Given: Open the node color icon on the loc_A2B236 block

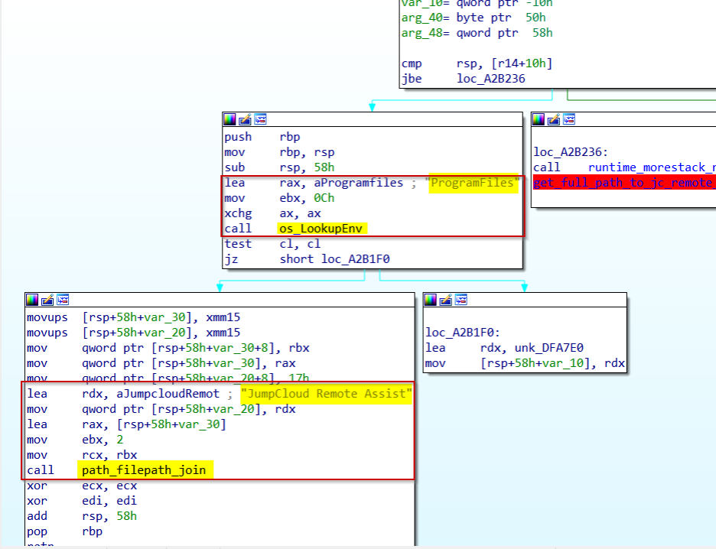Looking at the screenshot, I should tap(539, 119).
